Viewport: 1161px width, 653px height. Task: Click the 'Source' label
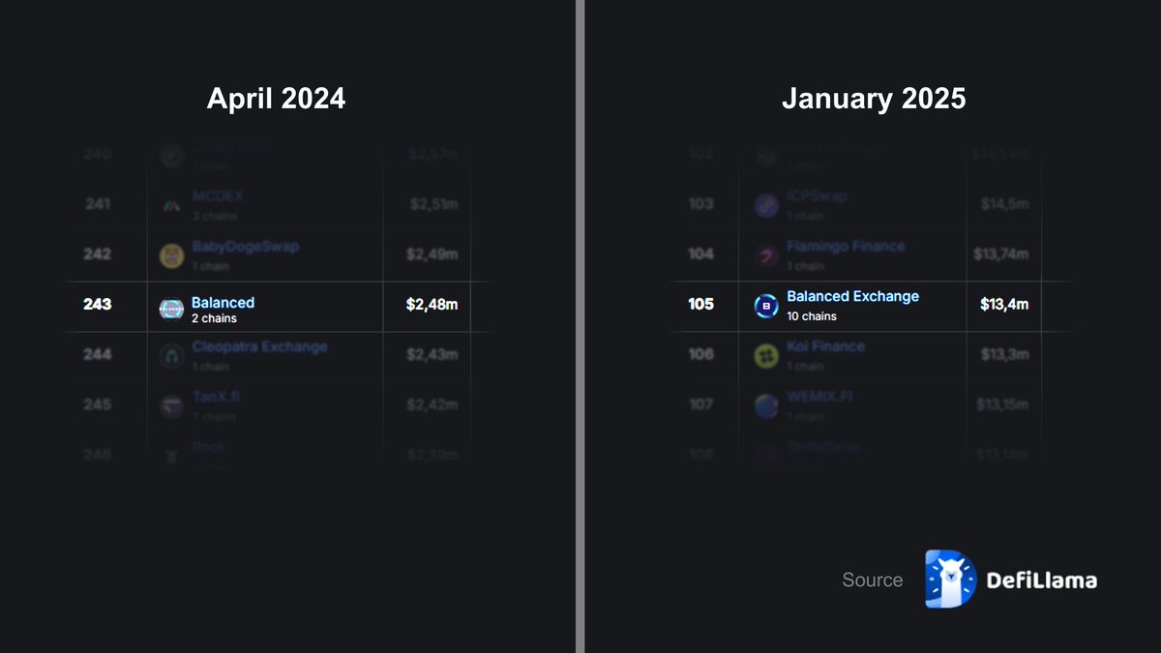coord(873,580)
